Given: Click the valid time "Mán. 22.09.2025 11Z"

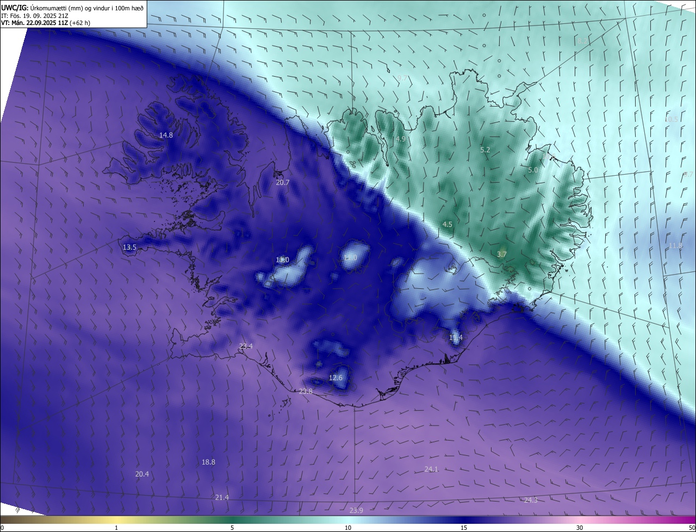Looking at the screenshot, I should (x=39, y=23).
